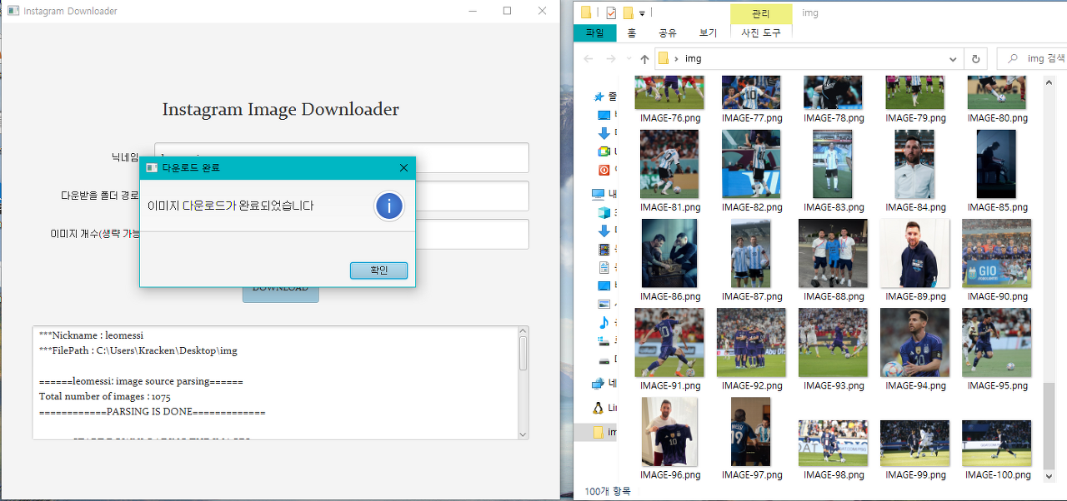The height and width of the screenshot is (501, 1067).
Task: Select Network in navigation pane
Action: tap(598, 384)
